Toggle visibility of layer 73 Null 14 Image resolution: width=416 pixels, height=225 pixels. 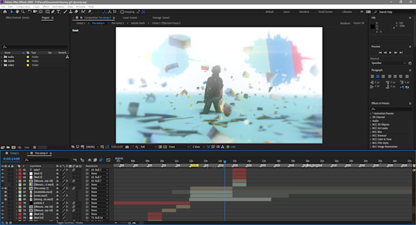pos(2,214)
